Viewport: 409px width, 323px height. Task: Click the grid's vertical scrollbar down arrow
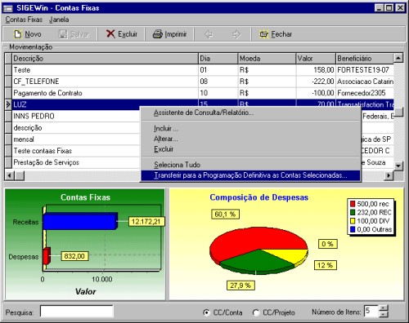pos(398,166)
